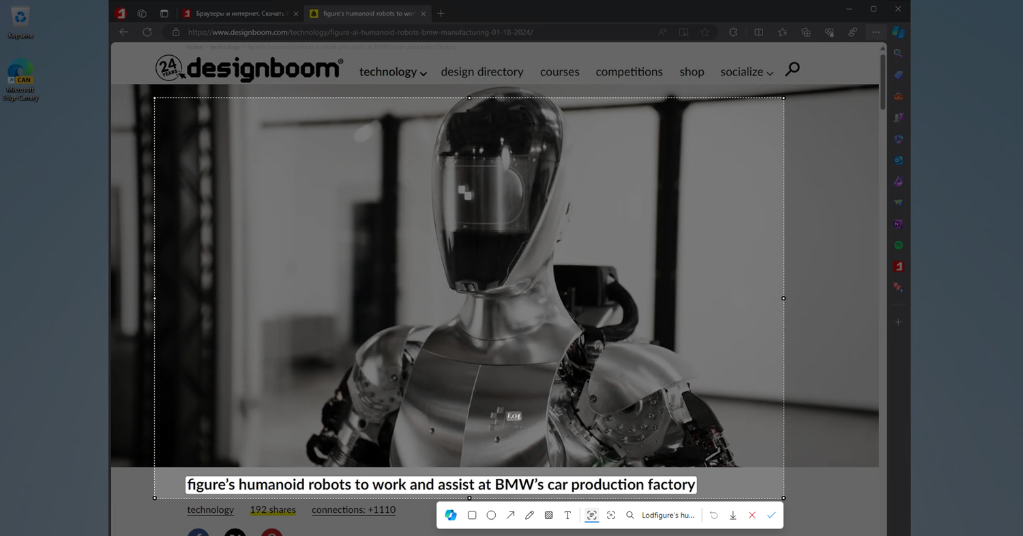Cancel the screenshot with red X
Image resolution: width=1023 pixels, height=536 pixels.
(x=752, y=516)
